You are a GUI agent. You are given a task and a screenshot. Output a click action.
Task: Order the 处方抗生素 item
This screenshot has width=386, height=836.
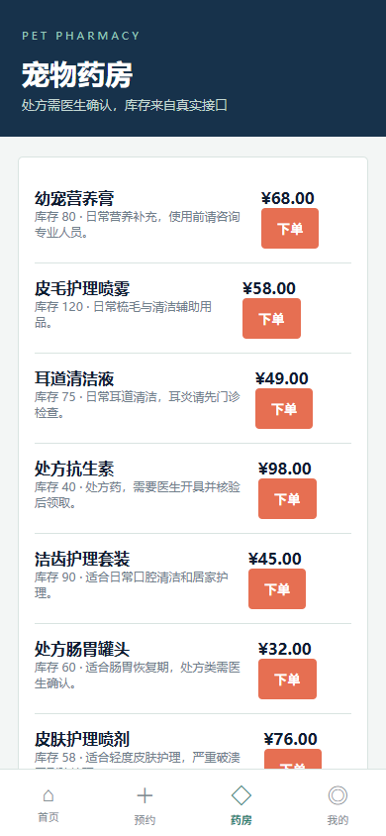pos(287,498)
